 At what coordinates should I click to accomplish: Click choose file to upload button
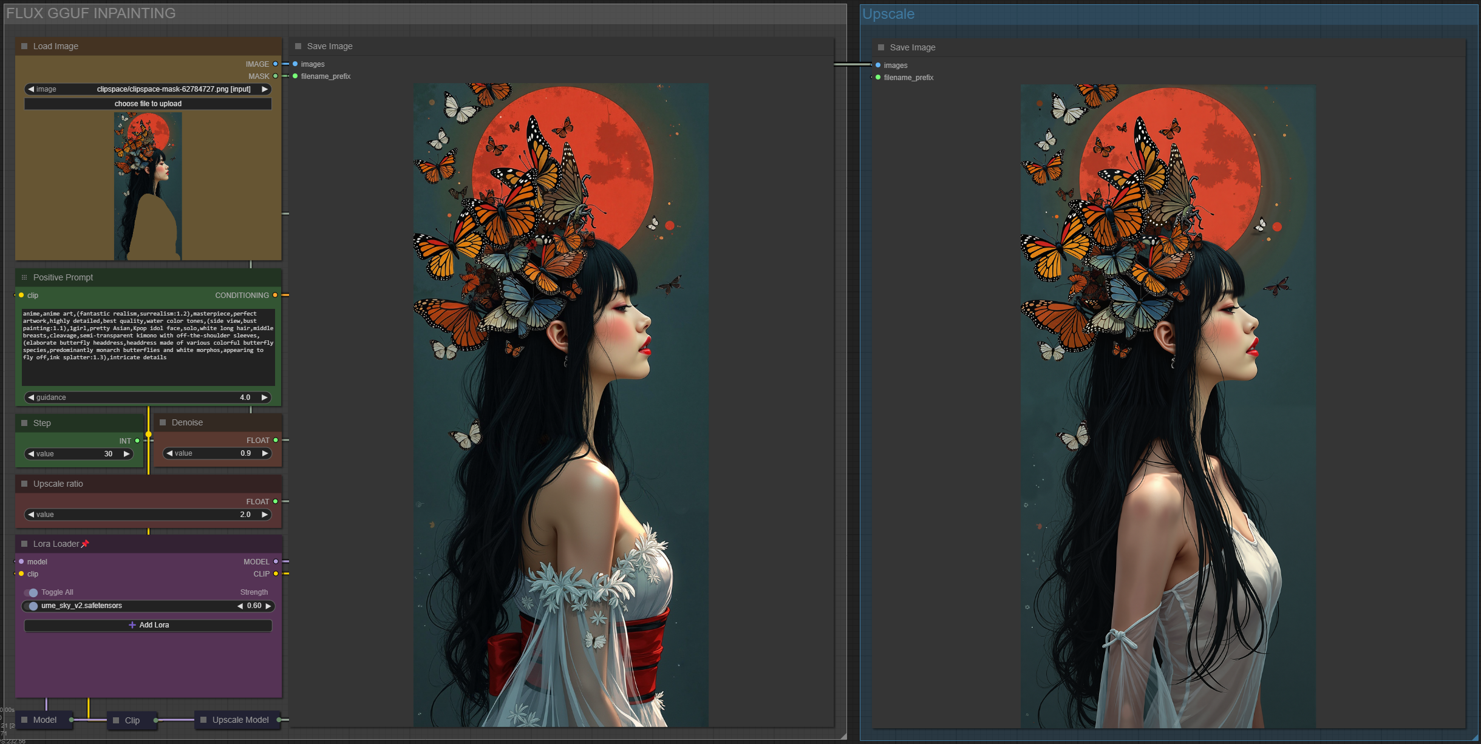click(x=148, y=104)
